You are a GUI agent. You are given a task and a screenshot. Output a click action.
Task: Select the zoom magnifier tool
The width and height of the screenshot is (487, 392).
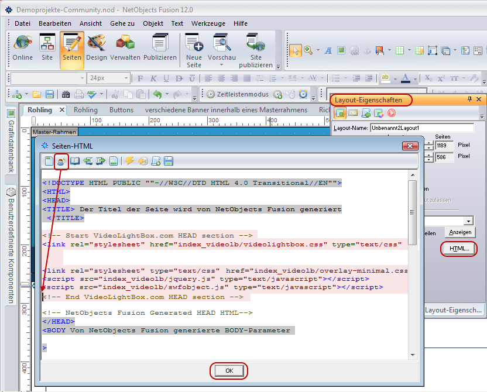pos(308,50)
